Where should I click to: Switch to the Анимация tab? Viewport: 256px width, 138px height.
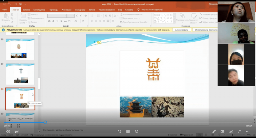point(67,10)
